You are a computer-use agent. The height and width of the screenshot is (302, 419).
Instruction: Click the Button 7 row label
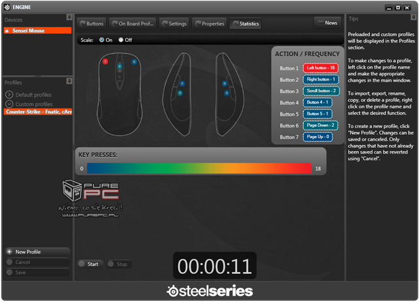coord(289,137)
